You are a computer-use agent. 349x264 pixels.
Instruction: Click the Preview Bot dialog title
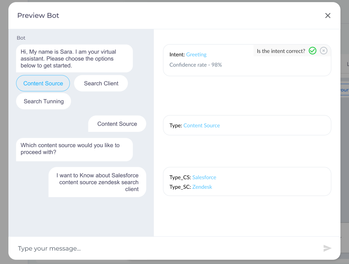(38, 16)
